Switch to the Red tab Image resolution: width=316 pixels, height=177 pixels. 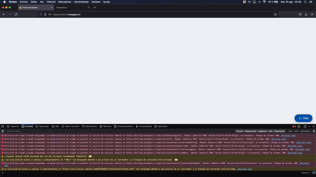[x=55, y=126]
